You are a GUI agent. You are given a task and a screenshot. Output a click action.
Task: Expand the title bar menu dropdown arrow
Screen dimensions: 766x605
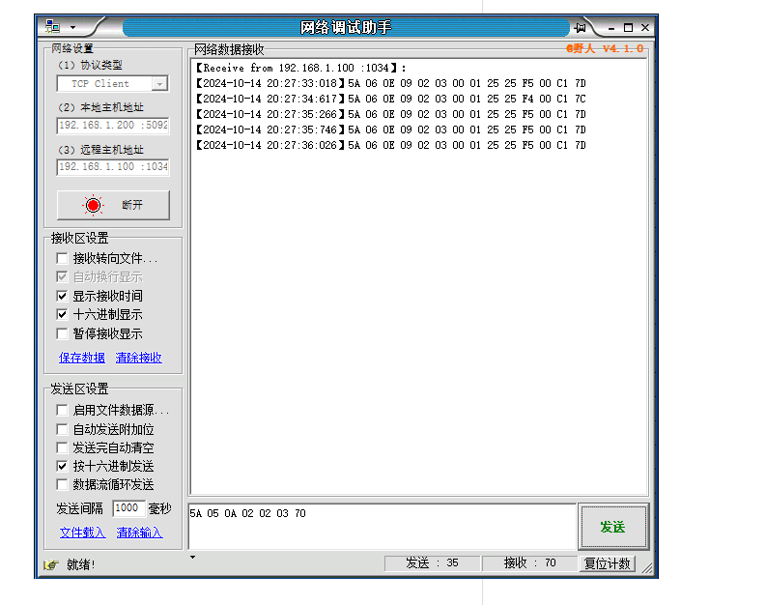(72, 27)
